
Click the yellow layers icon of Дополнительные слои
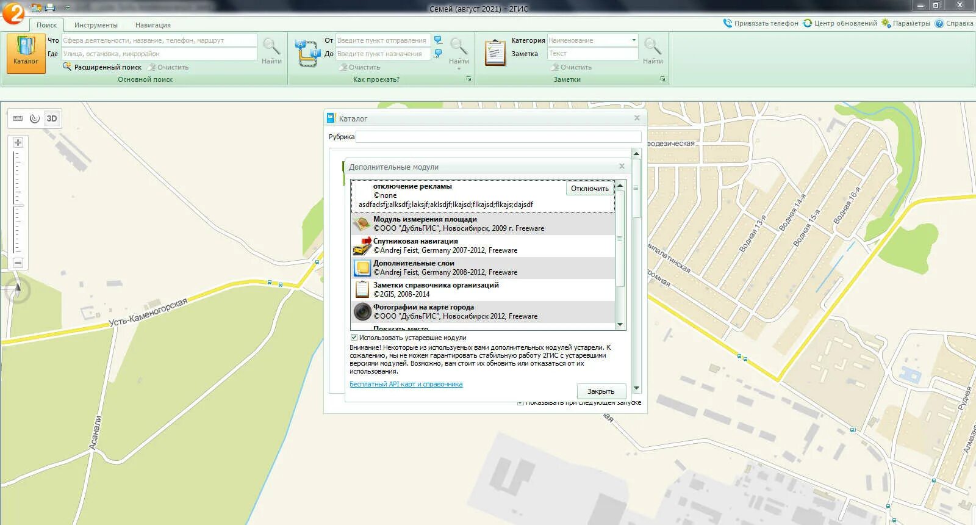[x=362, y=268]
